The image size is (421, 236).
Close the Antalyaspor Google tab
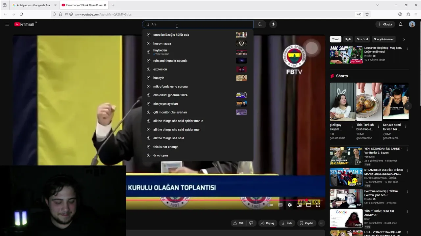(55, 5)
